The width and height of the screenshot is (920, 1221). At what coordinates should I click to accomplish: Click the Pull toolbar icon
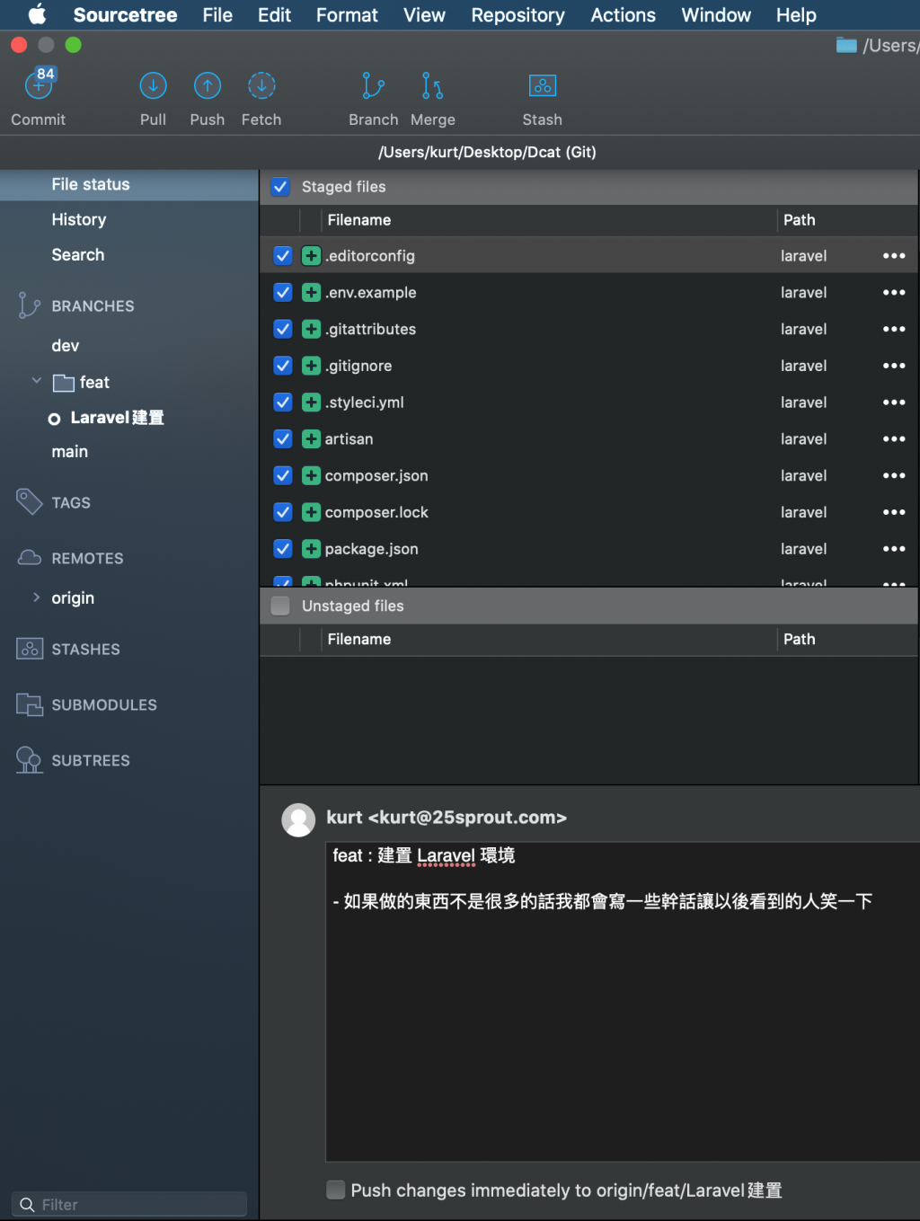pyautogui.click(x=154, y=85)
